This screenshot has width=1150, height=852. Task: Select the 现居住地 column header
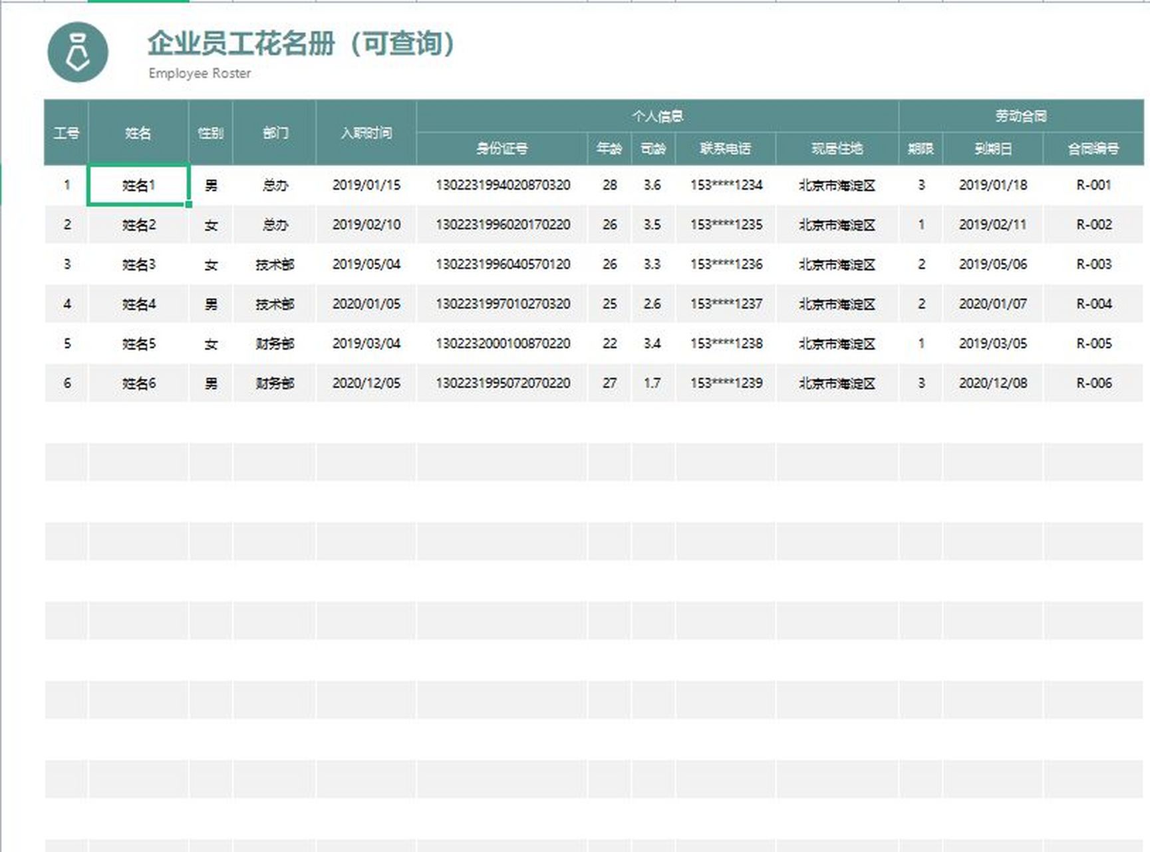(x=837, y=148)
